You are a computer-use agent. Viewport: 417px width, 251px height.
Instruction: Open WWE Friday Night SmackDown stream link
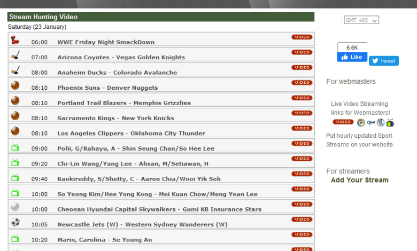tap(106, 42)
